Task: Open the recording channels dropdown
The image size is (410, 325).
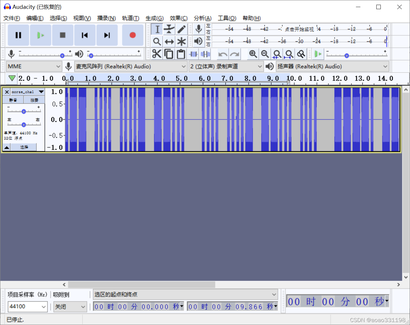Action: (x=226, y=66)
